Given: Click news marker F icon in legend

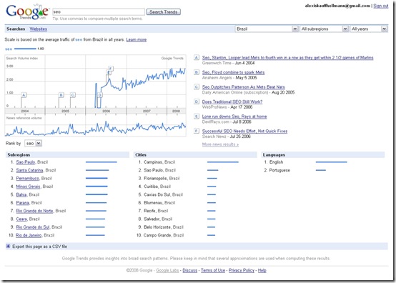Looking at the screenshot, I should 197,131.
